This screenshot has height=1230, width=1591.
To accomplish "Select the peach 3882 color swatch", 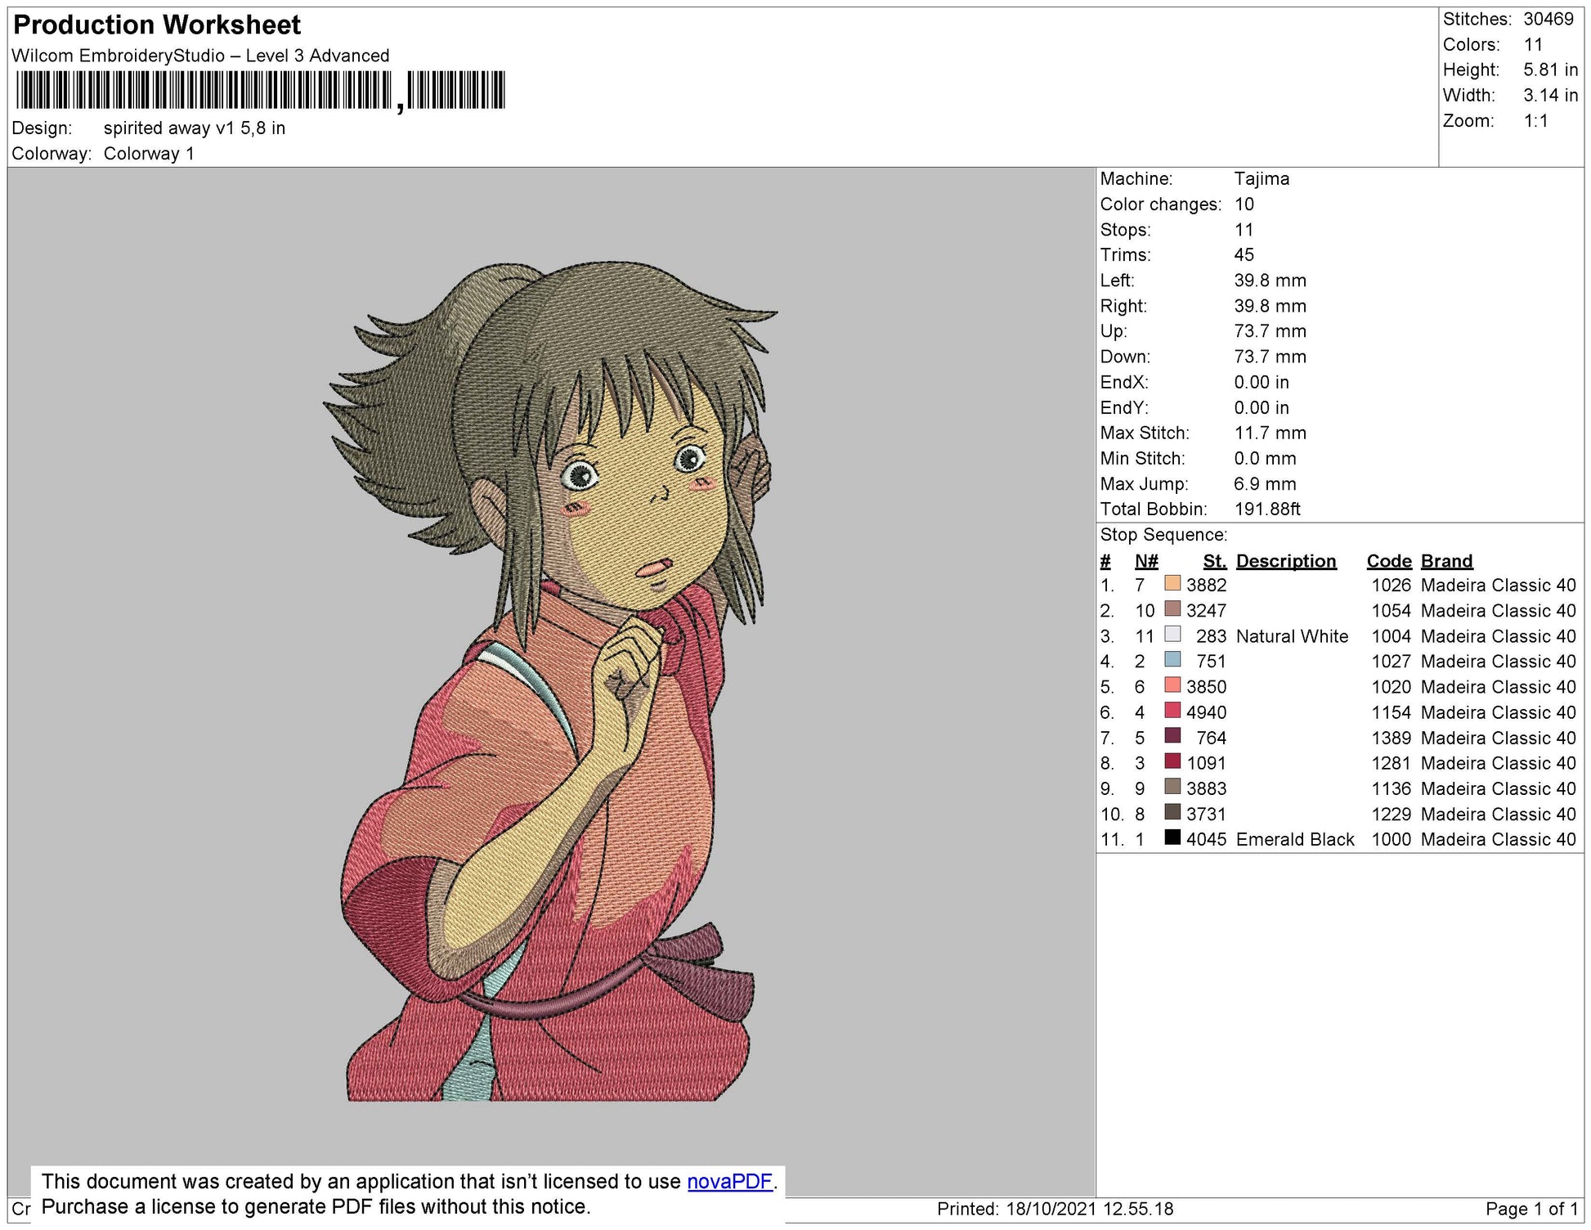I will 1172,584.
